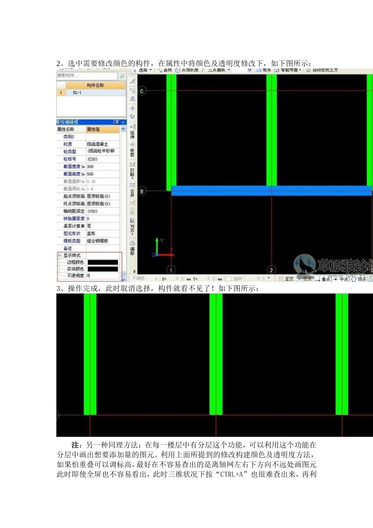Click the 备注 property row
Screen dimensions: 373x528
coord(88,249)
